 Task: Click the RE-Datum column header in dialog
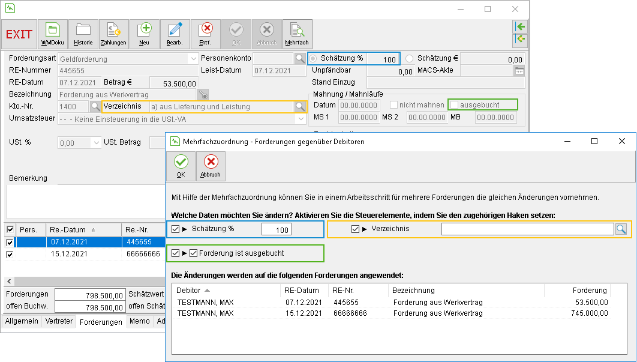304,291
